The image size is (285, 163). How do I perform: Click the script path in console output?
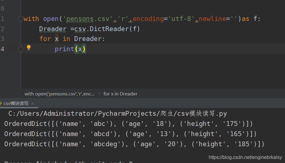pos(118,114)
